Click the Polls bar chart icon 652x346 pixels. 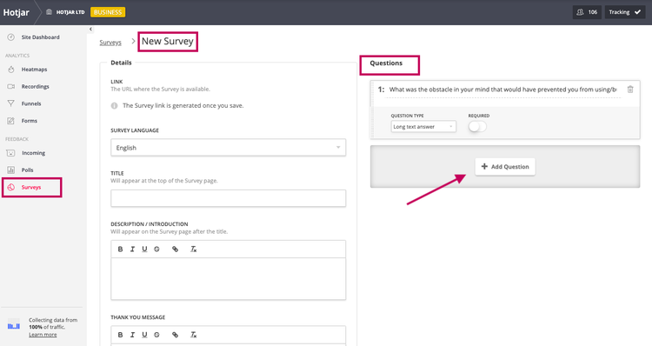click(11, 170)
